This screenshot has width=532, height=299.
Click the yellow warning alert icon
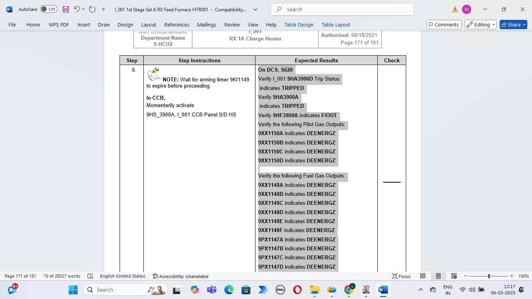(x=455, y=9)
